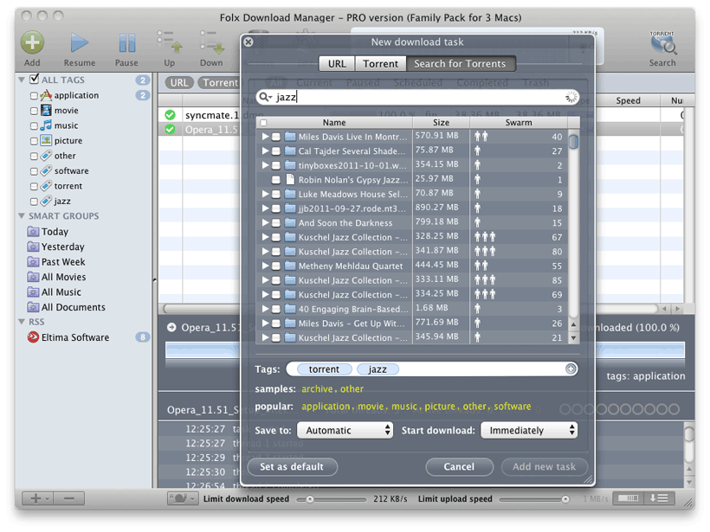Click the Resume play icon in toolbar
The width and height of the screenshot is (710, 532).
click(x=80, y=43)
